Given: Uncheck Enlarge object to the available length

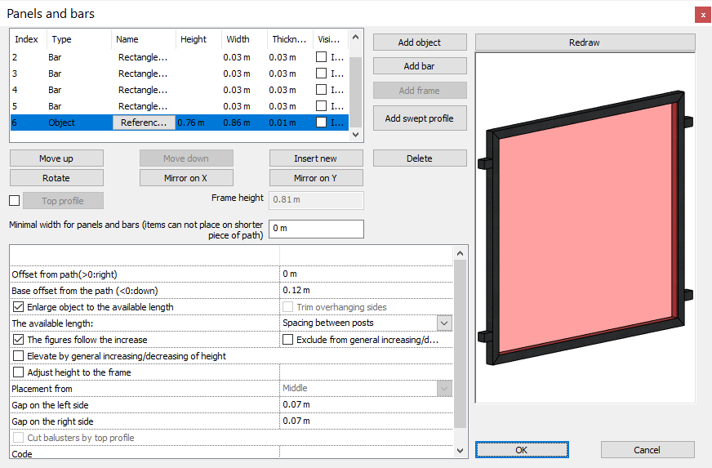Looking at the screenshot, I should (x=19, y=307).
